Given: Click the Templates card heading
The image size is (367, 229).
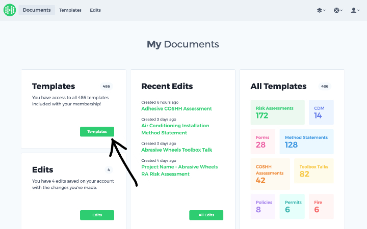Looking at the screenshot, I should click(54, 86).
